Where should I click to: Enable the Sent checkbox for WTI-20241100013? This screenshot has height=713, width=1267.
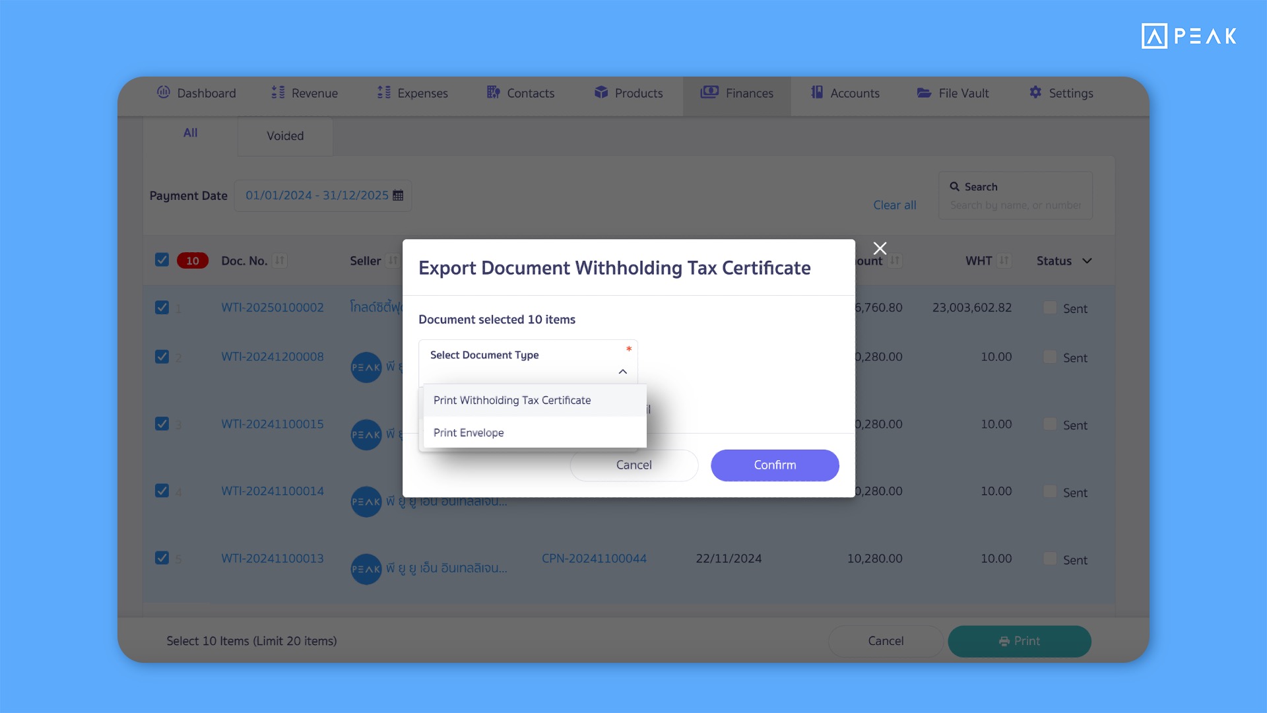1051,559
